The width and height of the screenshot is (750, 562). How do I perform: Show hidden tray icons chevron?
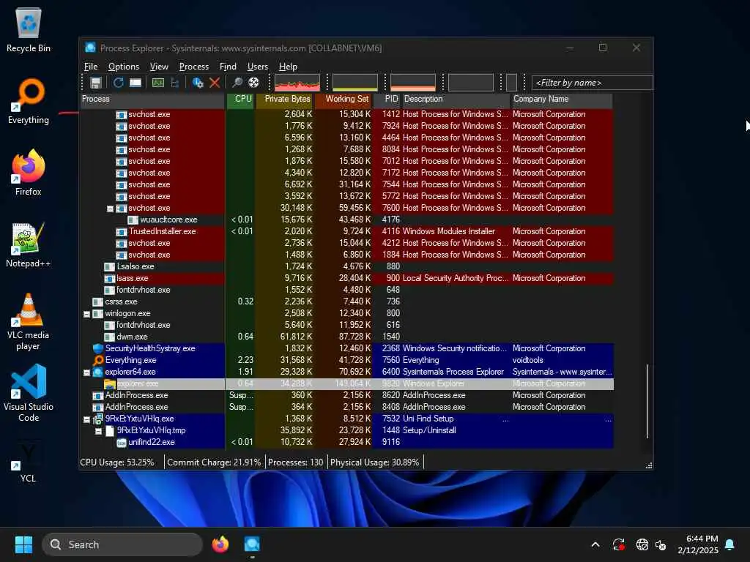(x=595, y=544)
